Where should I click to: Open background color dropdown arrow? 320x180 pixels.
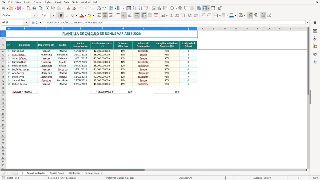[x=93, y=15]
